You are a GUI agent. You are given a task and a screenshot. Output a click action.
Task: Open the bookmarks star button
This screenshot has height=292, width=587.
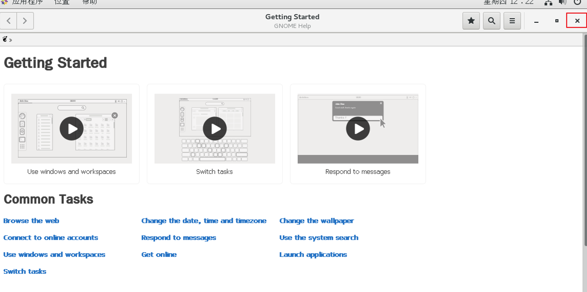click(471, 21)
